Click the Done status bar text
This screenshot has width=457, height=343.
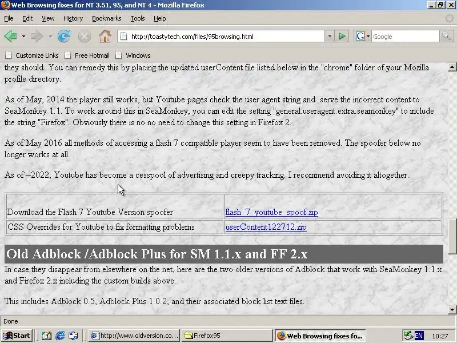click(11, 321)
